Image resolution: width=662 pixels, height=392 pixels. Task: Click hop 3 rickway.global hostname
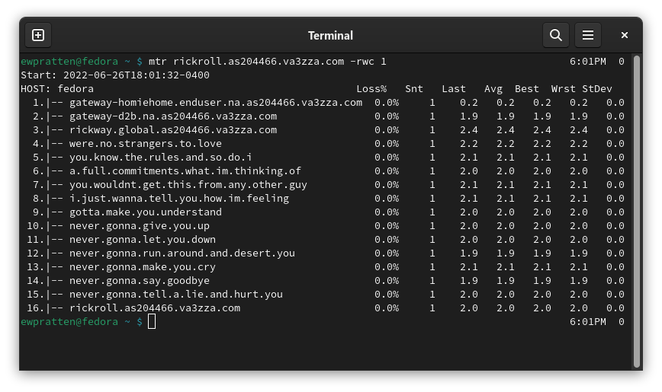pos(173,129)
